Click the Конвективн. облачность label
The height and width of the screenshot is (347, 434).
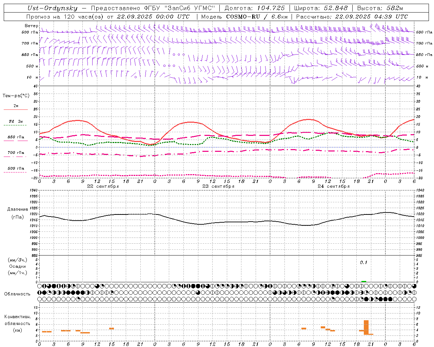pyautogui.click(x=17, y=320)
